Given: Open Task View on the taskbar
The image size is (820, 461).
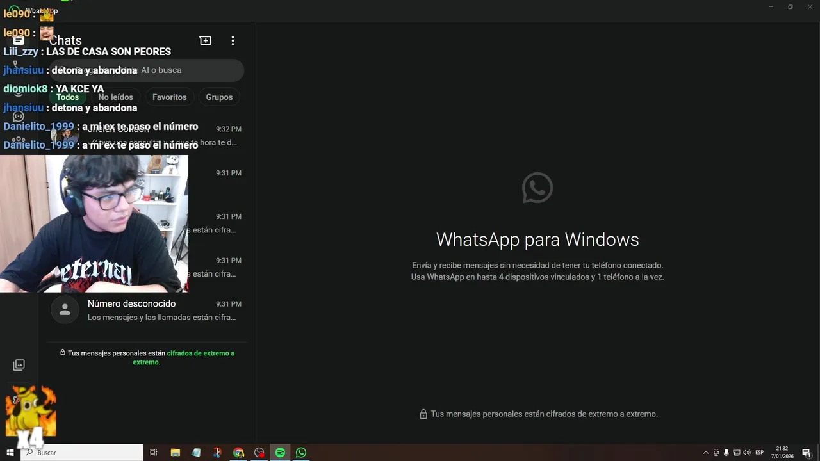Looking at the screenshot, I should click(x=154, y=453).
